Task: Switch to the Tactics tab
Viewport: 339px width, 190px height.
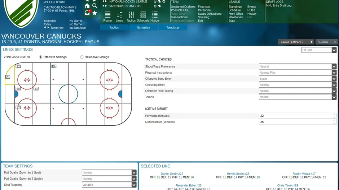Action: pyautogui.click(x=114, y=28)
